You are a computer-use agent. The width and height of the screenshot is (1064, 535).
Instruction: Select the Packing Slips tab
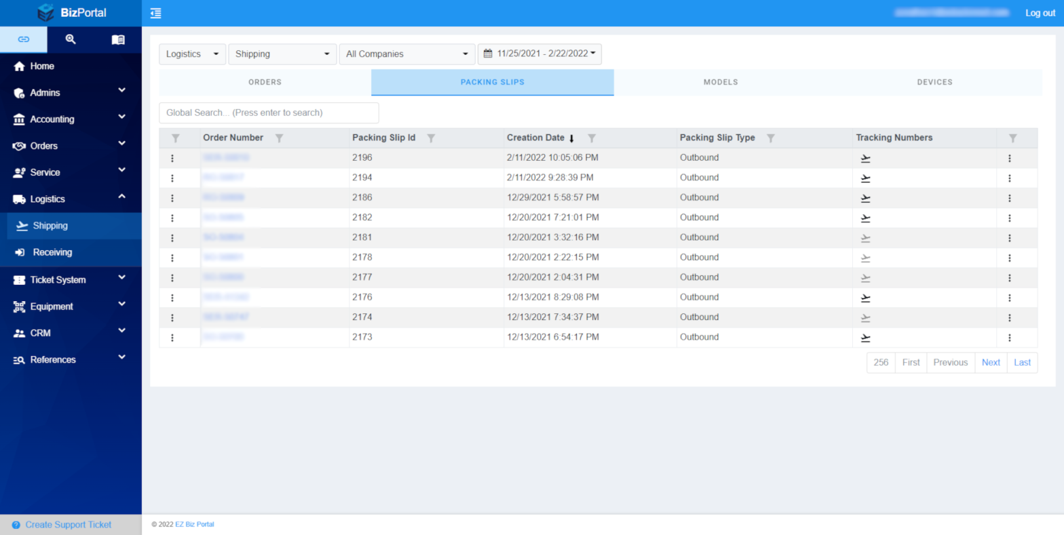tap(493, 82)
